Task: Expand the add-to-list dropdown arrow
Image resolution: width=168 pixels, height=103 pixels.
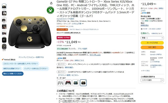Action: (162, 80)
